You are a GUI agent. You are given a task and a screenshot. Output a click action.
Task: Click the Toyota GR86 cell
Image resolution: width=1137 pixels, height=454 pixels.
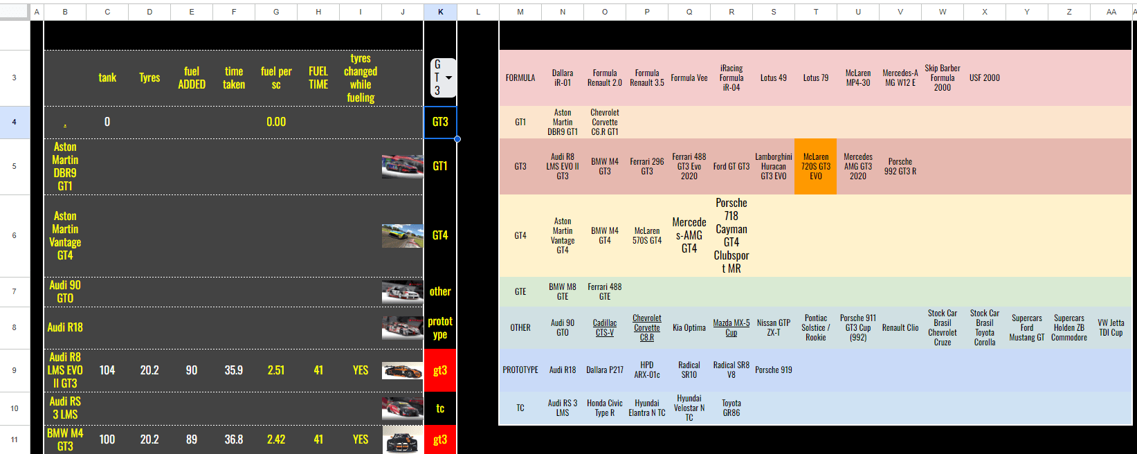(x=731, y=408)
